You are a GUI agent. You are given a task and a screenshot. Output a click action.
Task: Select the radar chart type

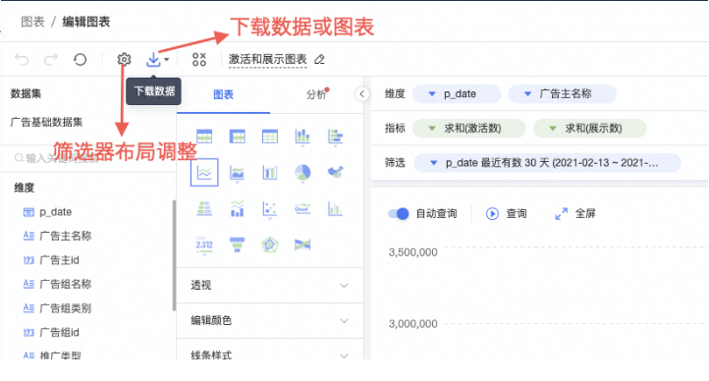point(270,245)
